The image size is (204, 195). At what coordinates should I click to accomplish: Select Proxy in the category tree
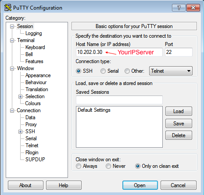[x=31, y=124]
